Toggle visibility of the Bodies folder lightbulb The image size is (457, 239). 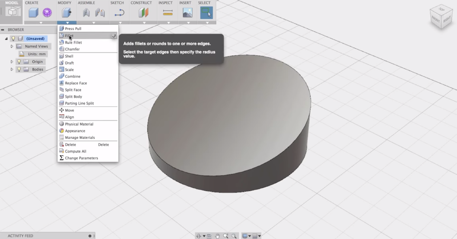click(19, 69)
